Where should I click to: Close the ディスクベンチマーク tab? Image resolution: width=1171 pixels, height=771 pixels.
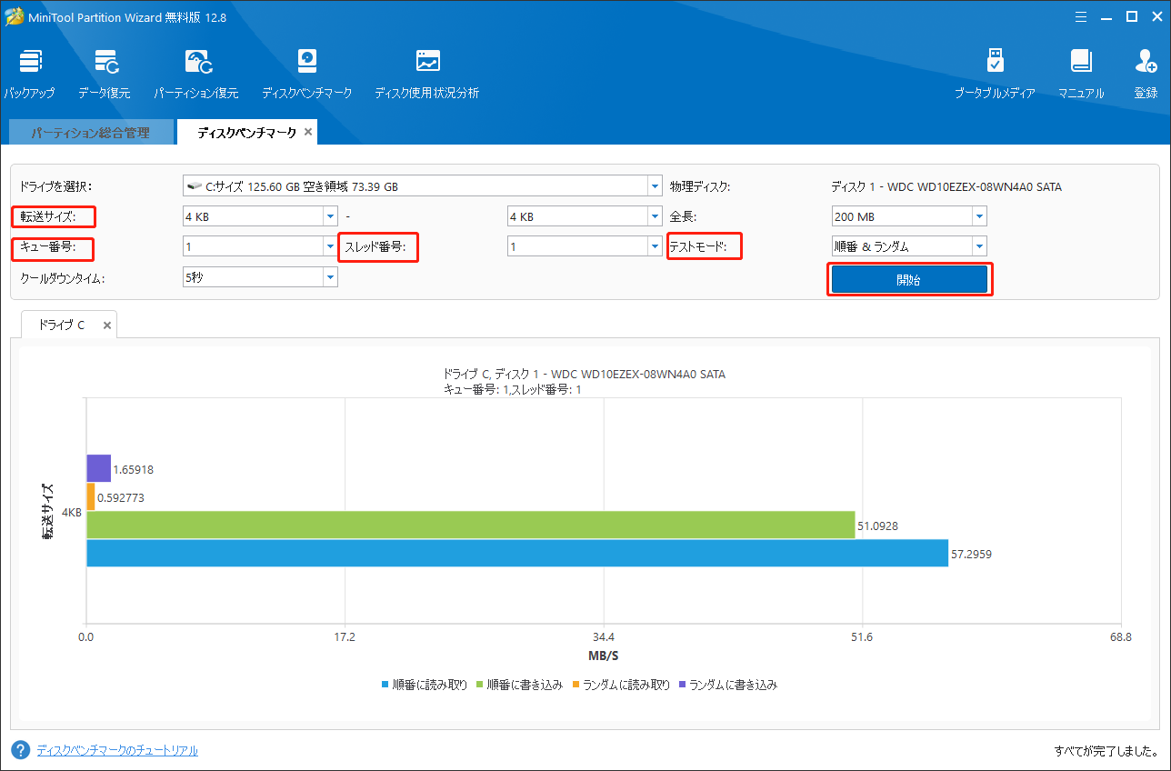coord(308,132)
